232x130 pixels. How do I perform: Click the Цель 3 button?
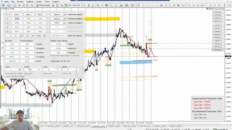click(40, 14)
